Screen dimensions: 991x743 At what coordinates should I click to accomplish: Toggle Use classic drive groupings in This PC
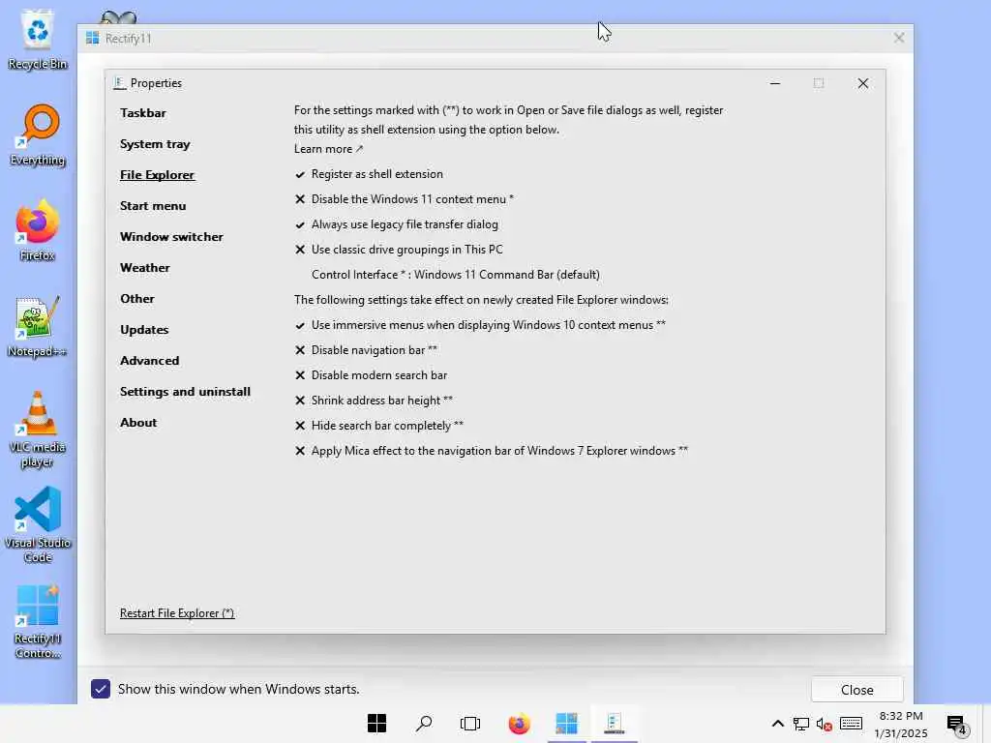pyautogui.click(x=399, y=250)
